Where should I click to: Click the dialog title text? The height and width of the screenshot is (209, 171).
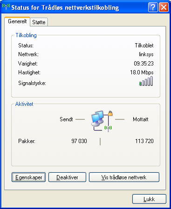pyautogui.click(x=65, y=7)
